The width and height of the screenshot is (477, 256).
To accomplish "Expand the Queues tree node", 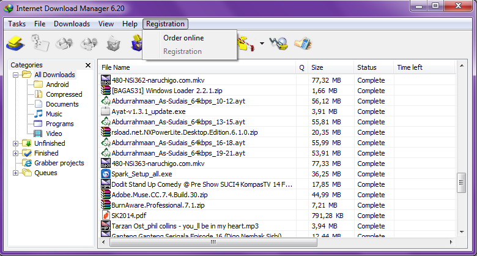I will tap(15, 173).
